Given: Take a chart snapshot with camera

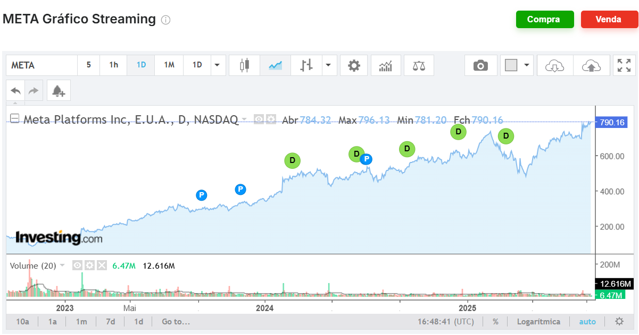Looking at the screenshot, I should pos(480,65).
